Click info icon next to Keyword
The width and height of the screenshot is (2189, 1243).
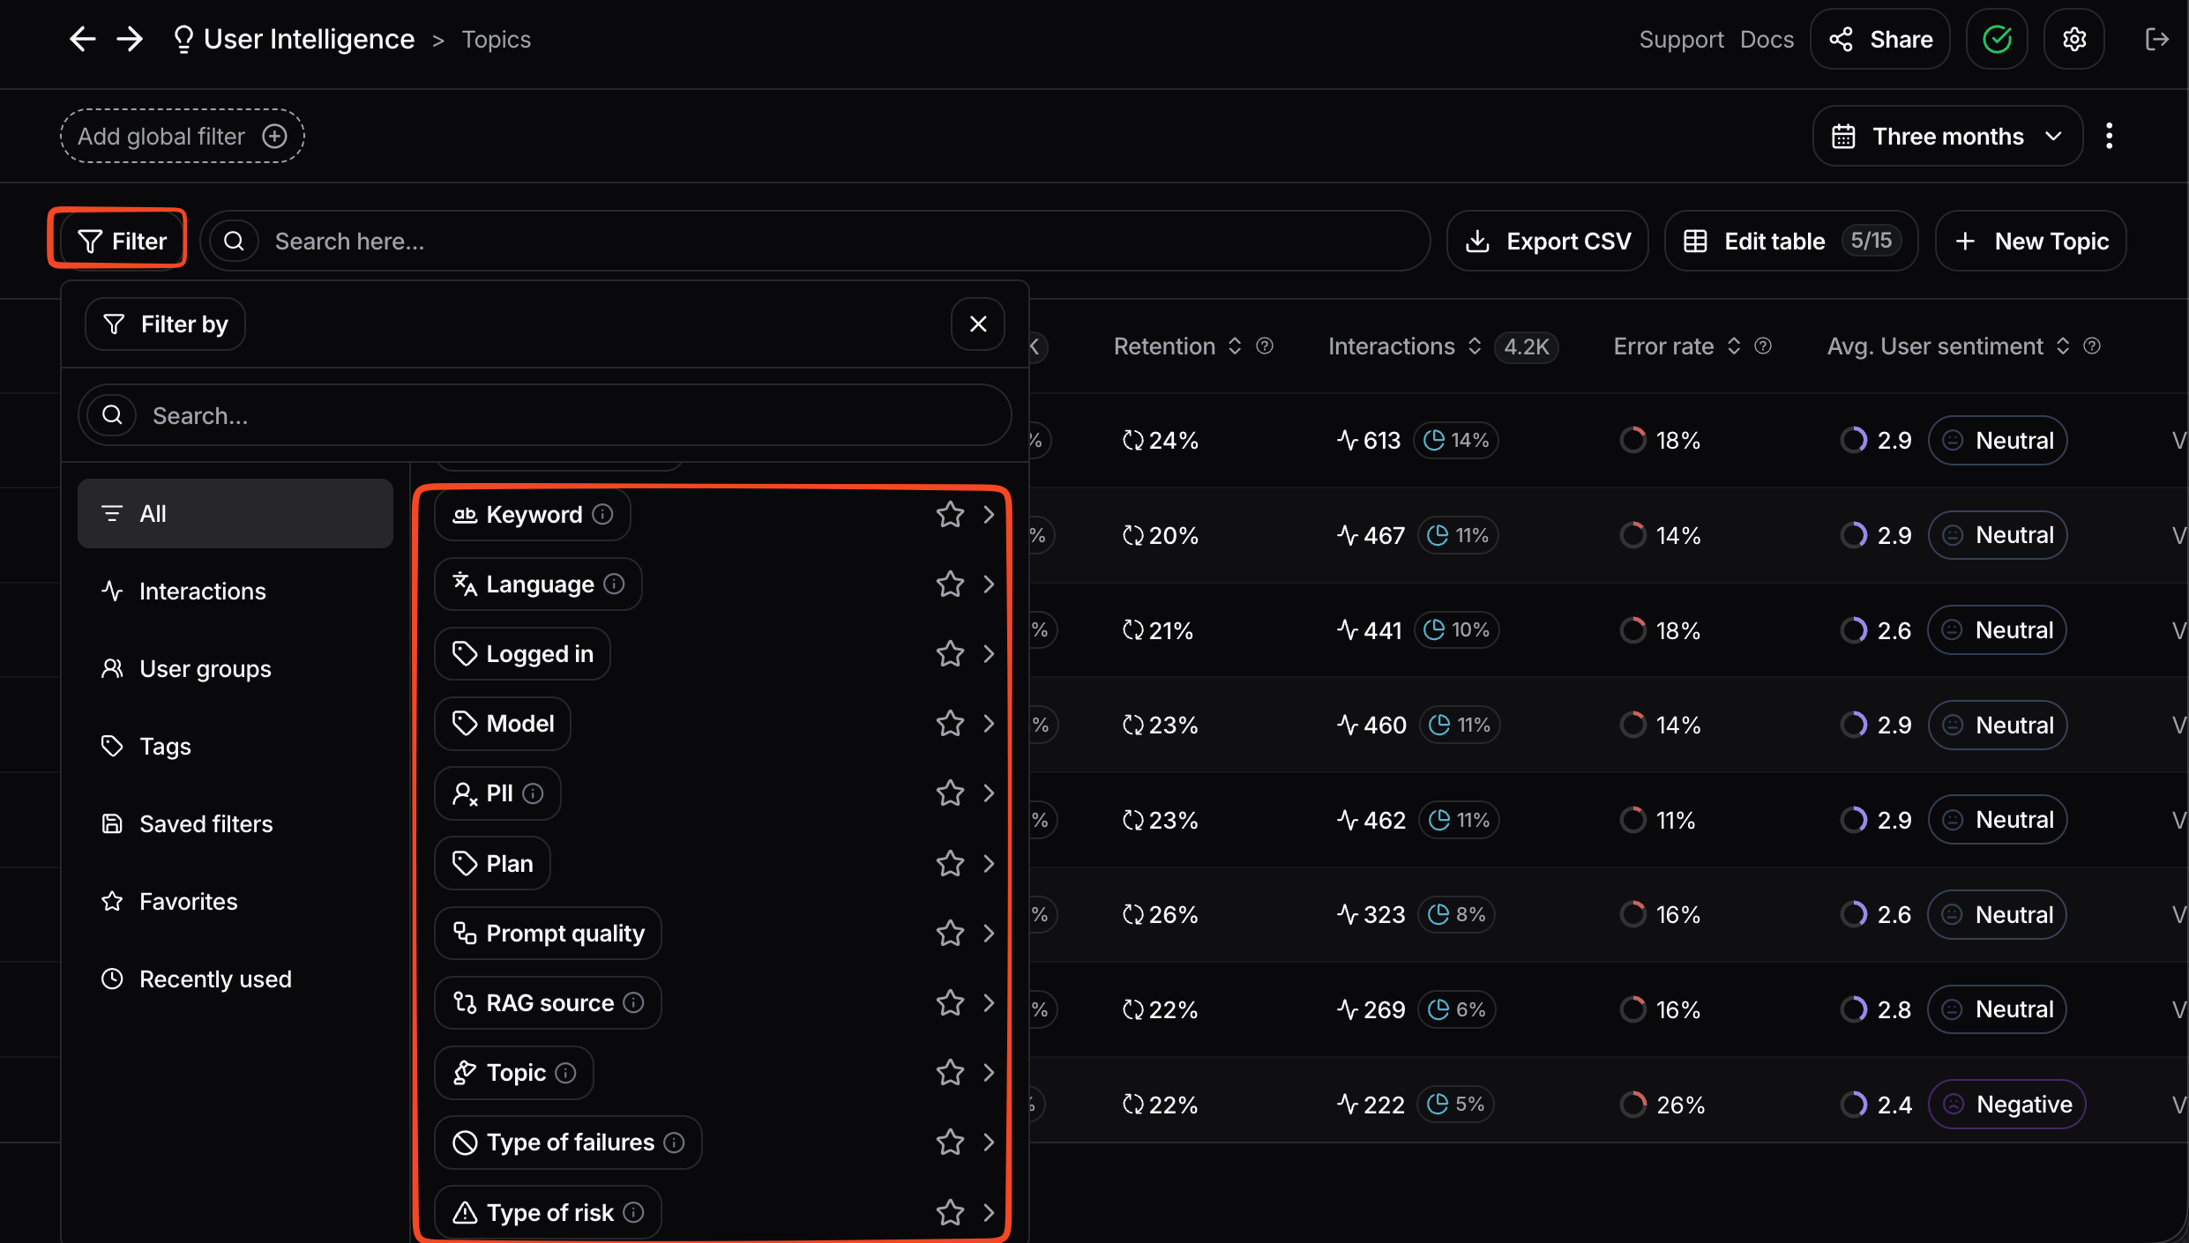pyautogui.click(x=602, y=514)
